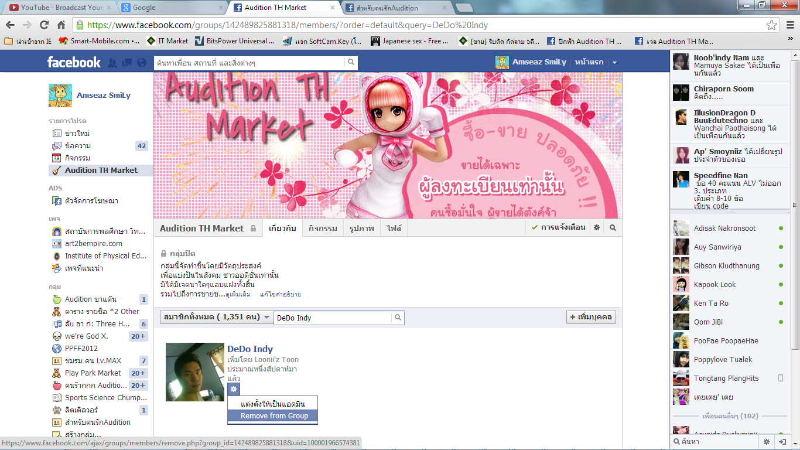Open the messages icon in Facebook header
Viewport: 800px width, 450px height.
127,63
